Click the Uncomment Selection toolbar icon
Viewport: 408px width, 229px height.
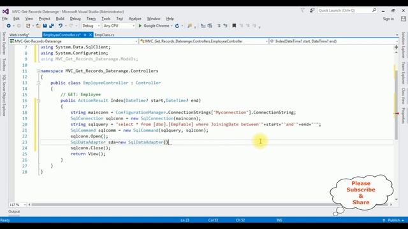tap(225, 25)
